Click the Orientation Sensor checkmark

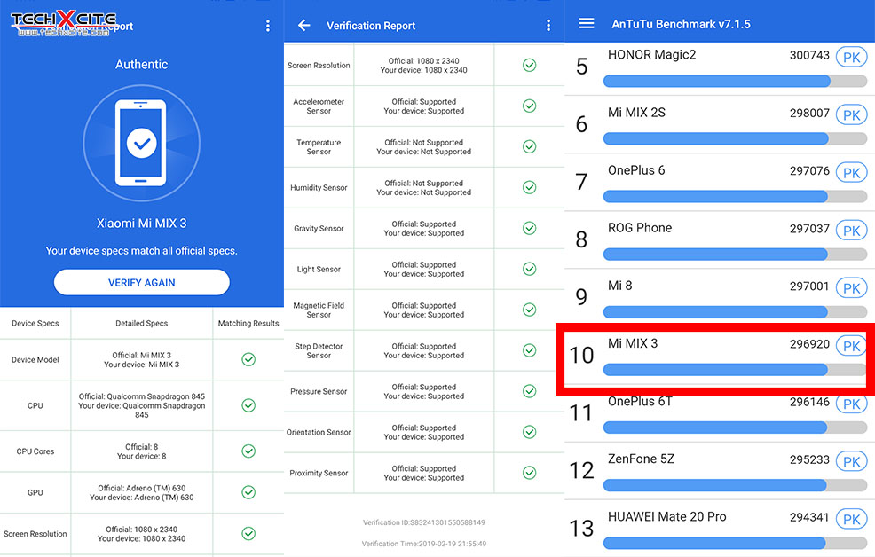pos(529,432)
